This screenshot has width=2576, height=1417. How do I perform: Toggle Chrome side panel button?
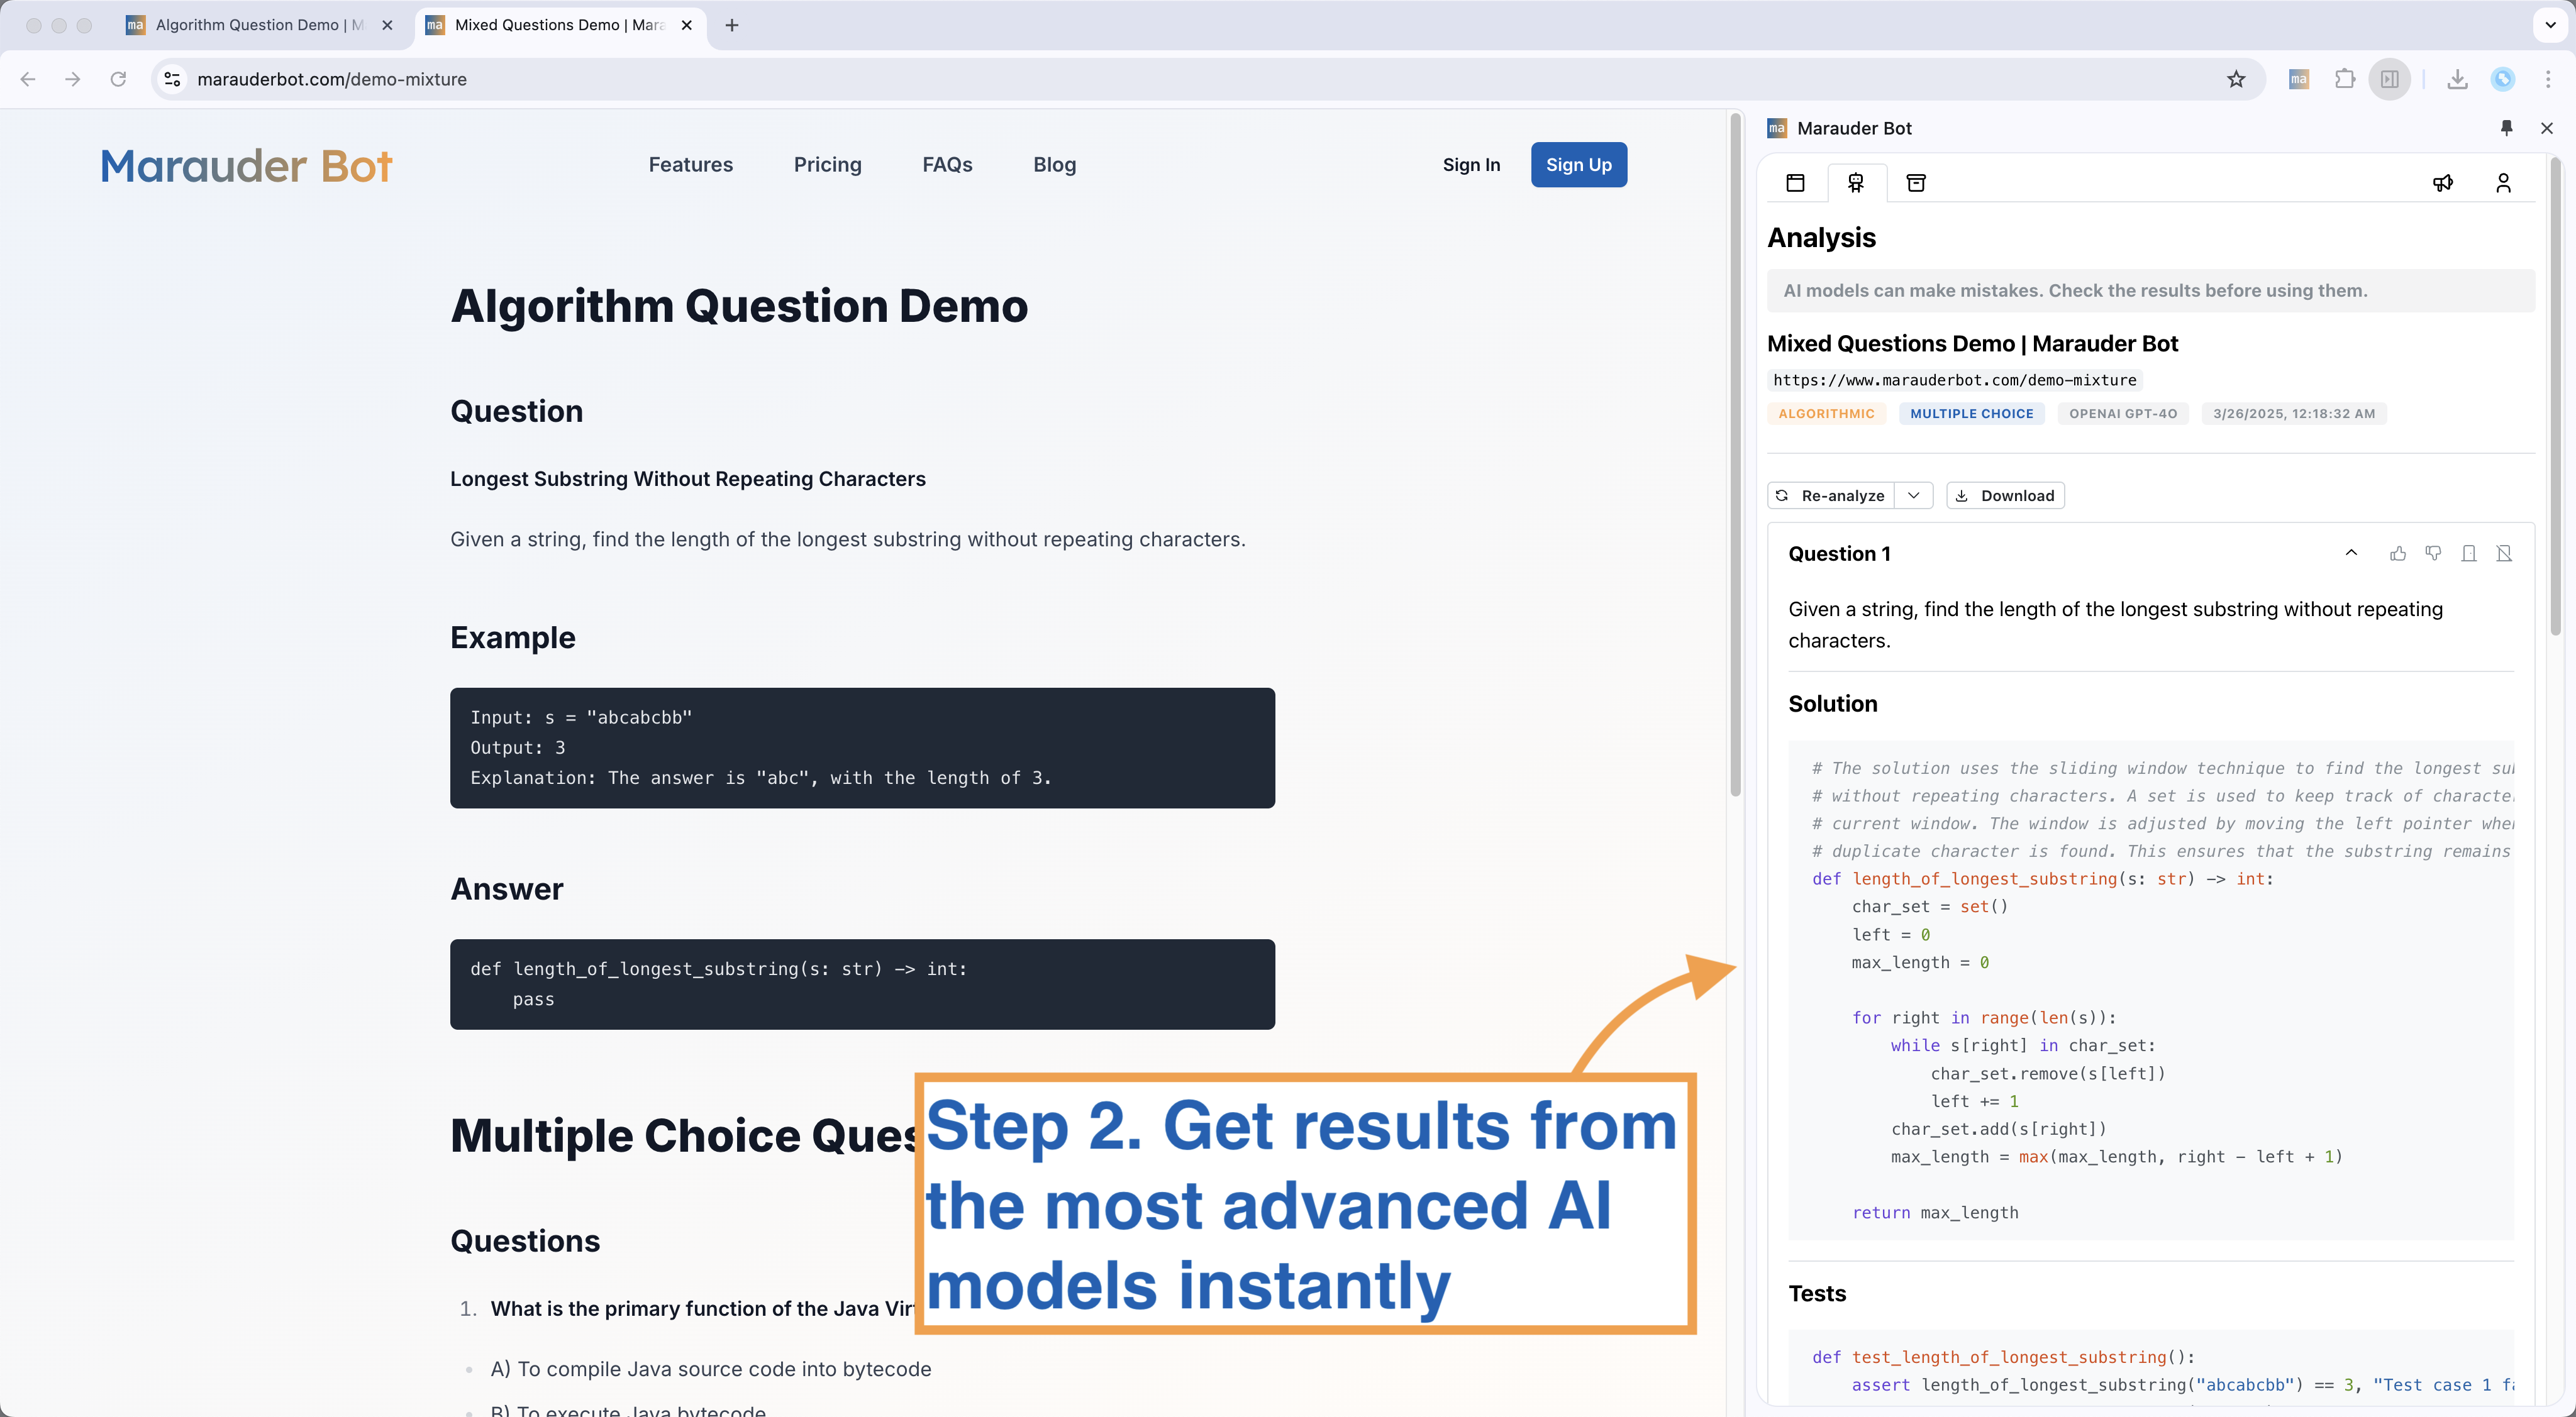click(2390, 79)
